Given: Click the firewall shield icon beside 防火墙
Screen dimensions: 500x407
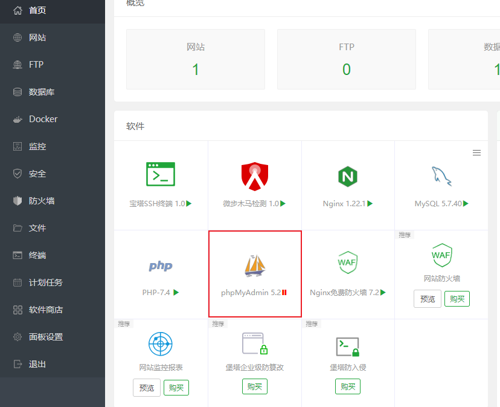Looking at the screenshot, I should [18, 201].
